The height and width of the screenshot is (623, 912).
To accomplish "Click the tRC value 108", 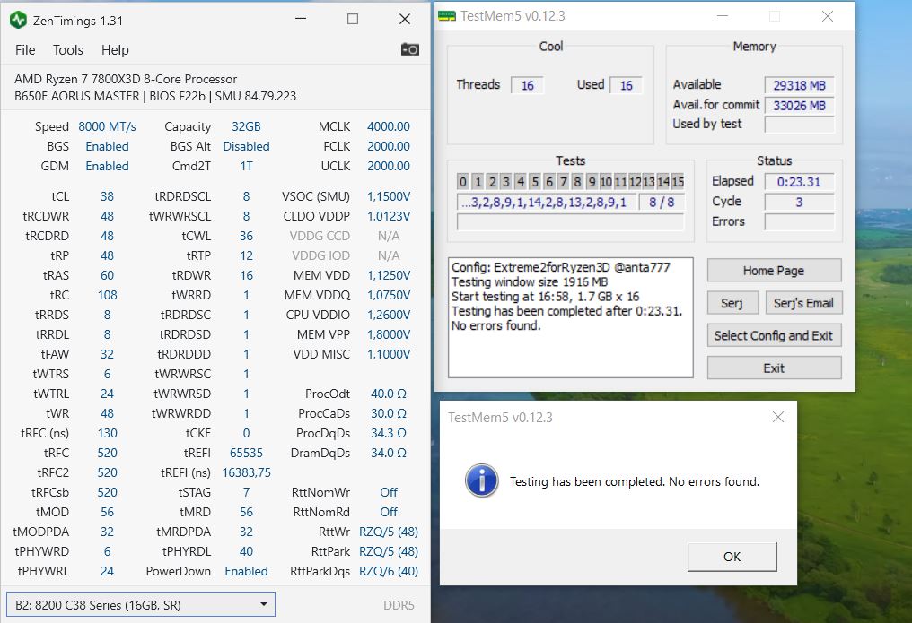I will [x=107, y=295].
